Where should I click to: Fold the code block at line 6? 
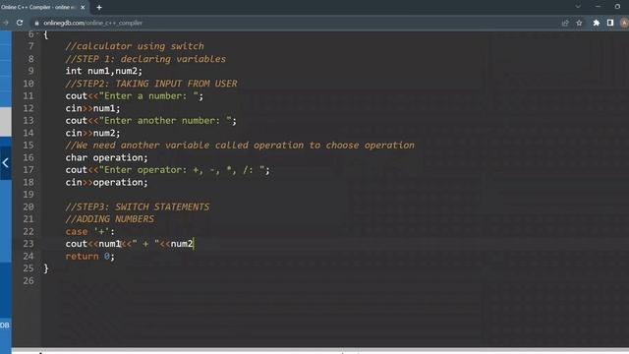coord(37,34)
